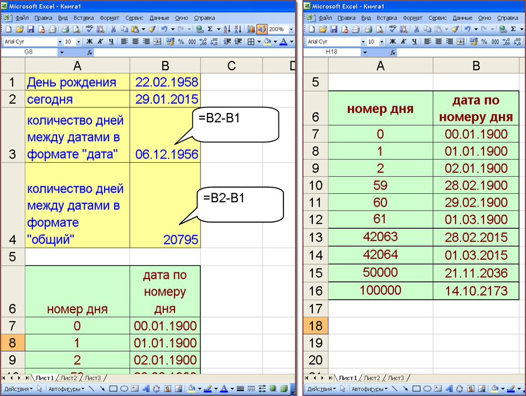Increase indent in left window toolbar
This screenshot has width=526, height=396.
pyautogui.click(x=238, y=42)
